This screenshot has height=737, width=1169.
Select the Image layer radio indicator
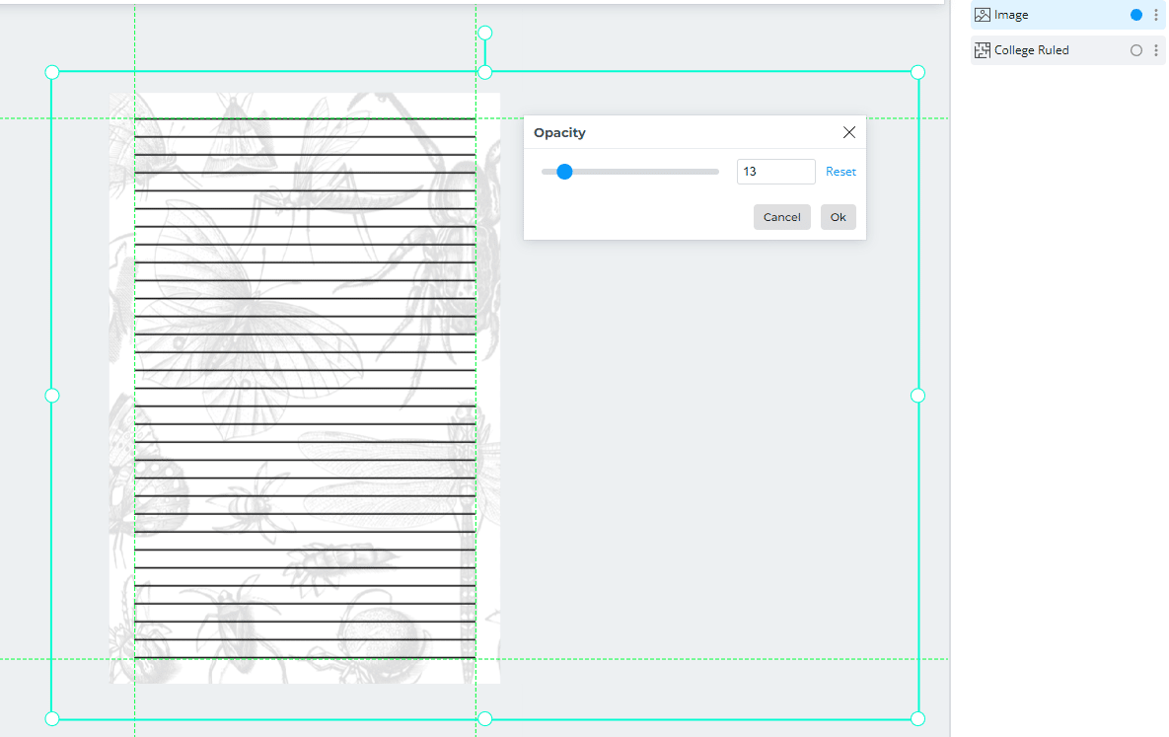coord(1136,15)
